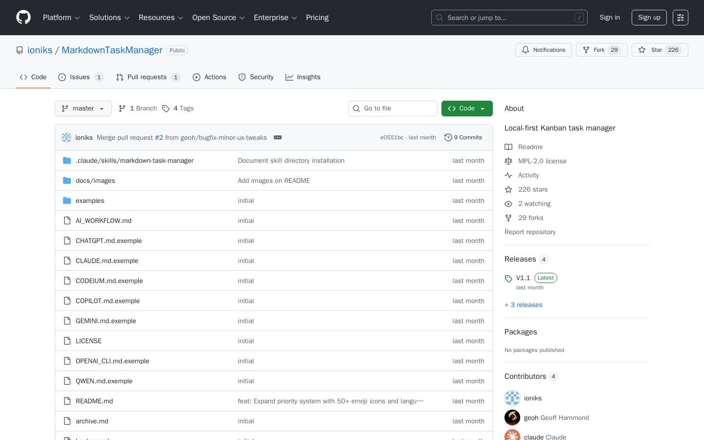Click ioniks avatar in Contributors

(x=512, y=398)
